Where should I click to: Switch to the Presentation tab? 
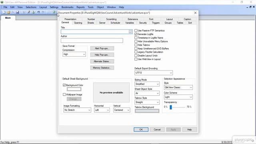[70, 19]
